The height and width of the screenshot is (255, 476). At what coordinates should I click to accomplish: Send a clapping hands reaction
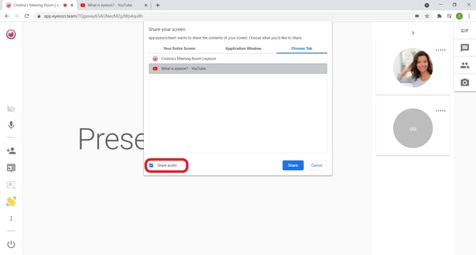(x=11, y=202)
